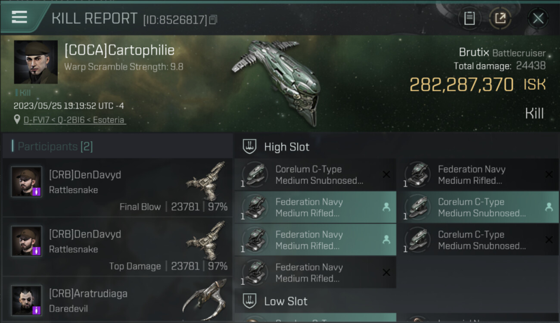Tap the info badge on Aratrudiaga's portrait
The width and height of the screenshot is (560, 323).
37,310
